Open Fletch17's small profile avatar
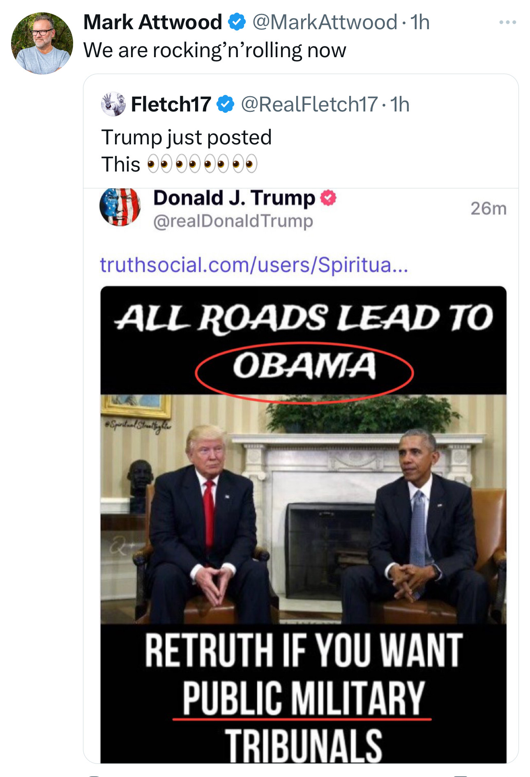 point(113,104)
